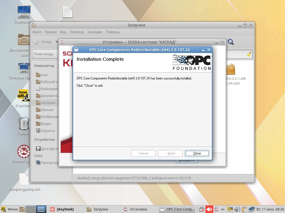The width and height of the screenshot is (285, 213).
Task: Click the broom clear icon in location bar
Action: tap(249, 54)
